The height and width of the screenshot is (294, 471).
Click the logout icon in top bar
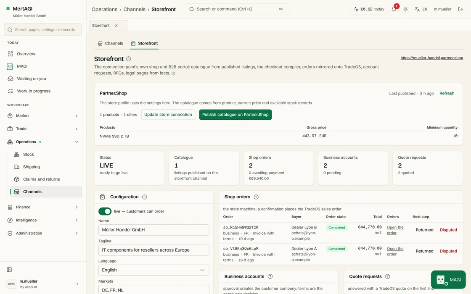tap(460, 9)
